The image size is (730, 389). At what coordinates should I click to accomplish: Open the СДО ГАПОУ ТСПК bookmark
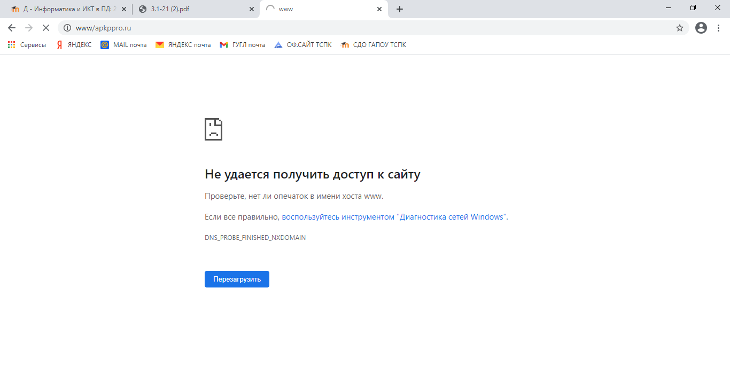373,45
